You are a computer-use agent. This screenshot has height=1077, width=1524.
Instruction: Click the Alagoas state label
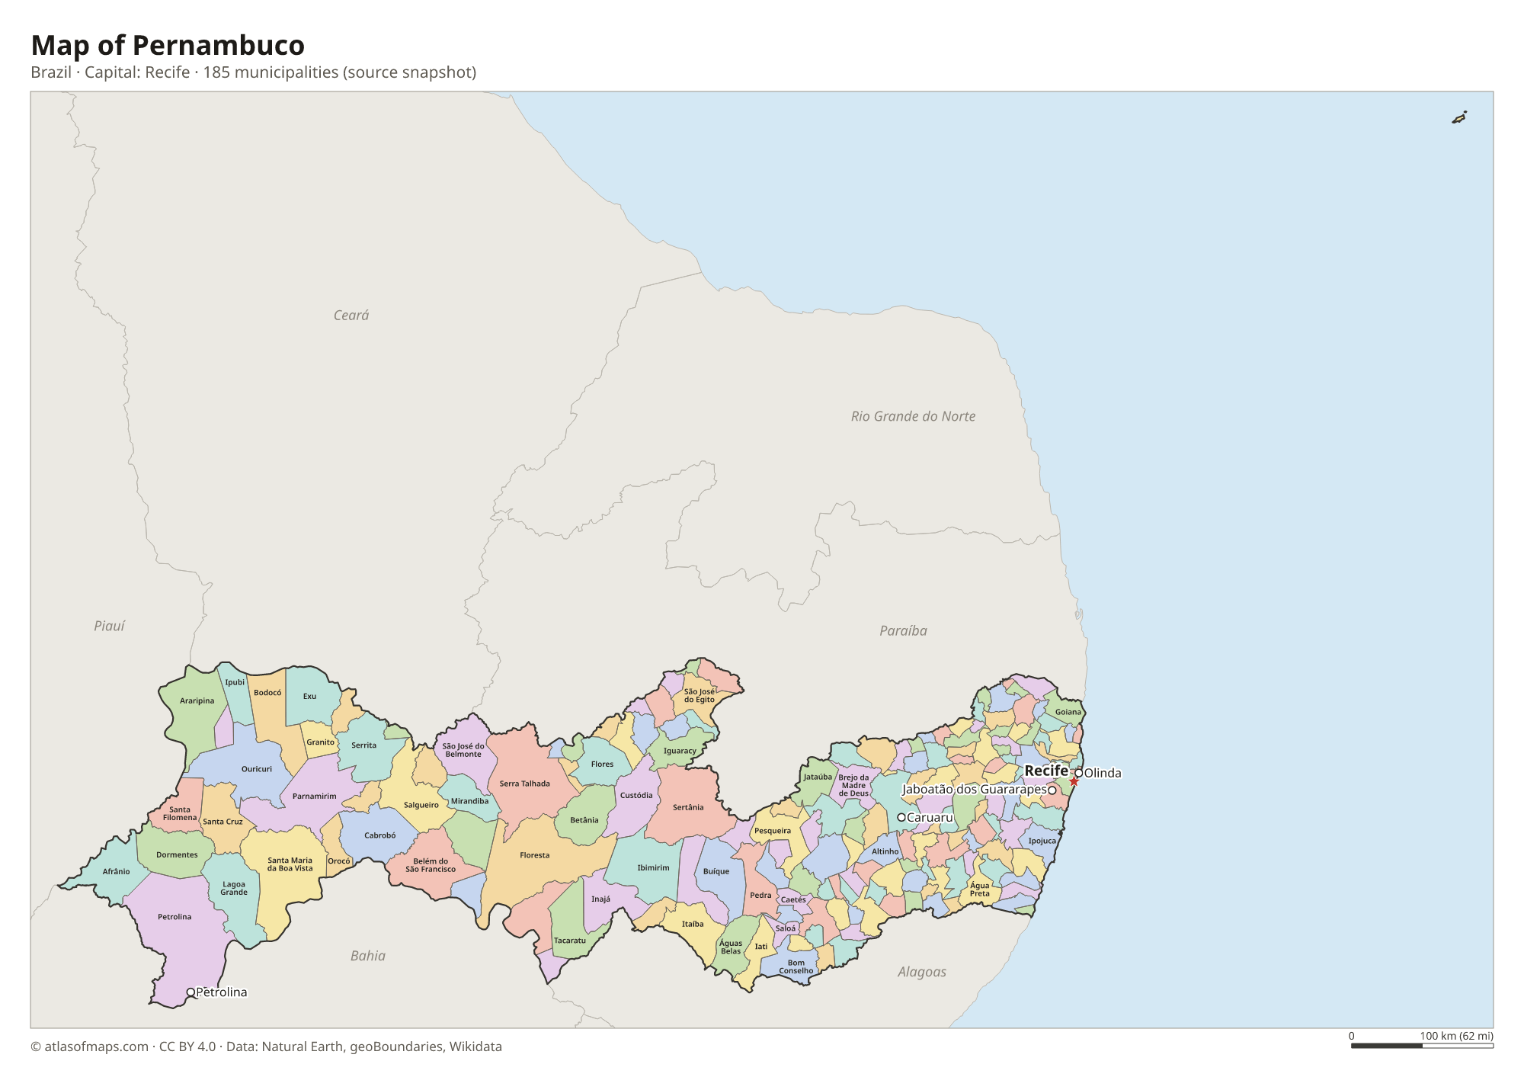(x=922, y=972)
